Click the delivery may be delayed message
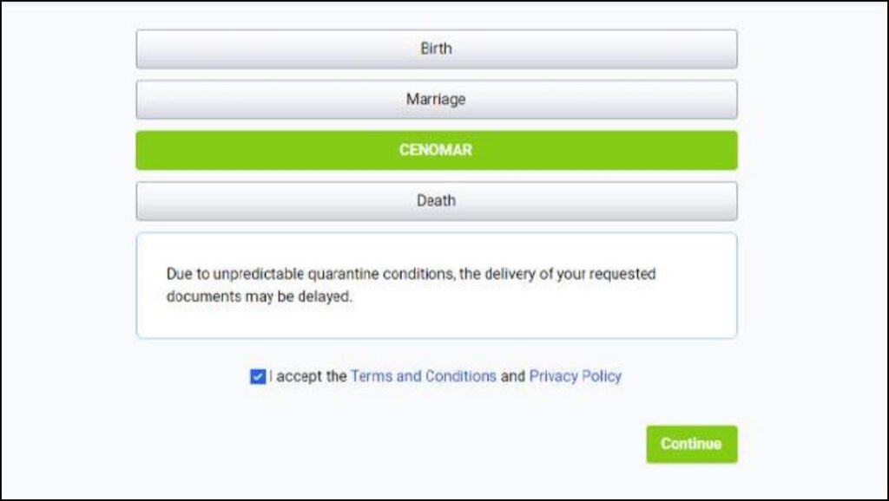The height and width of the screenshot is (501, 889). point(411,285)
